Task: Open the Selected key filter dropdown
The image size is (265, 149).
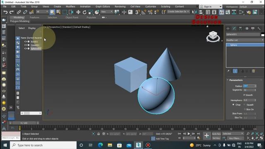Action: coord(233,134)
